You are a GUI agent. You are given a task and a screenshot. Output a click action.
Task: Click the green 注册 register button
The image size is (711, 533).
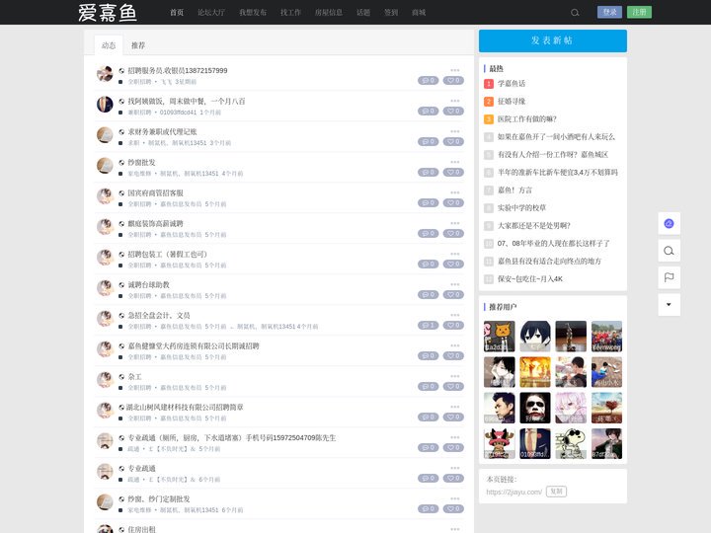click(639, 12)
